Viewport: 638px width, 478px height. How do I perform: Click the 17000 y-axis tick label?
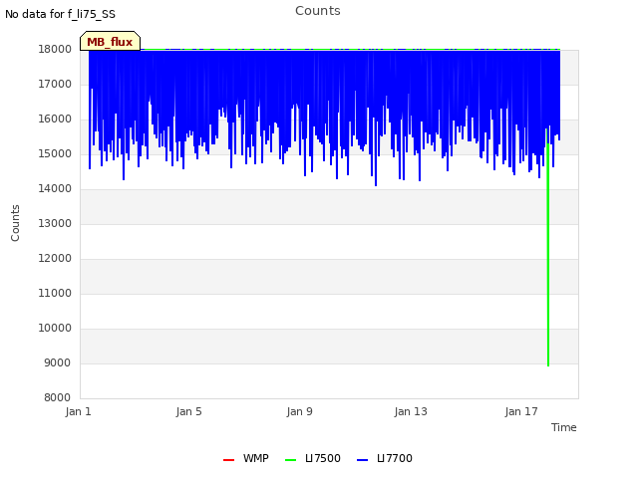tap(55, 84)
